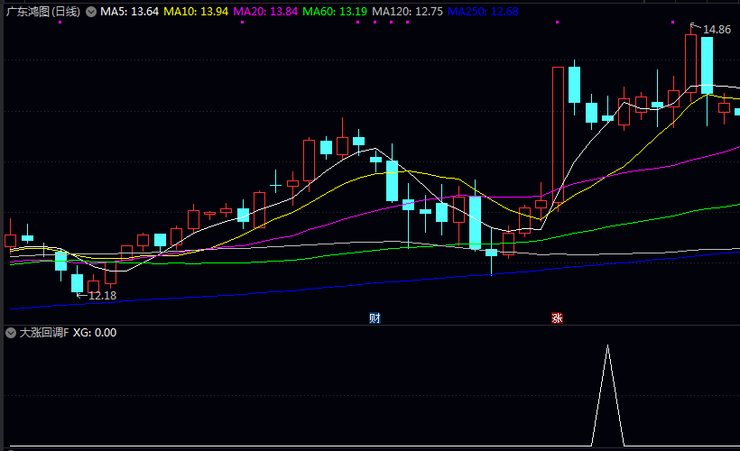The width and height of the screenshot is (740, 451).
Task: Click the 财 financial report marker icon
Action: coord(375,318)
